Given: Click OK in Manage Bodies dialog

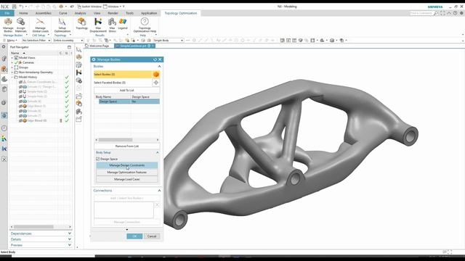Looking at the screenshot, I should click(134, 236).
